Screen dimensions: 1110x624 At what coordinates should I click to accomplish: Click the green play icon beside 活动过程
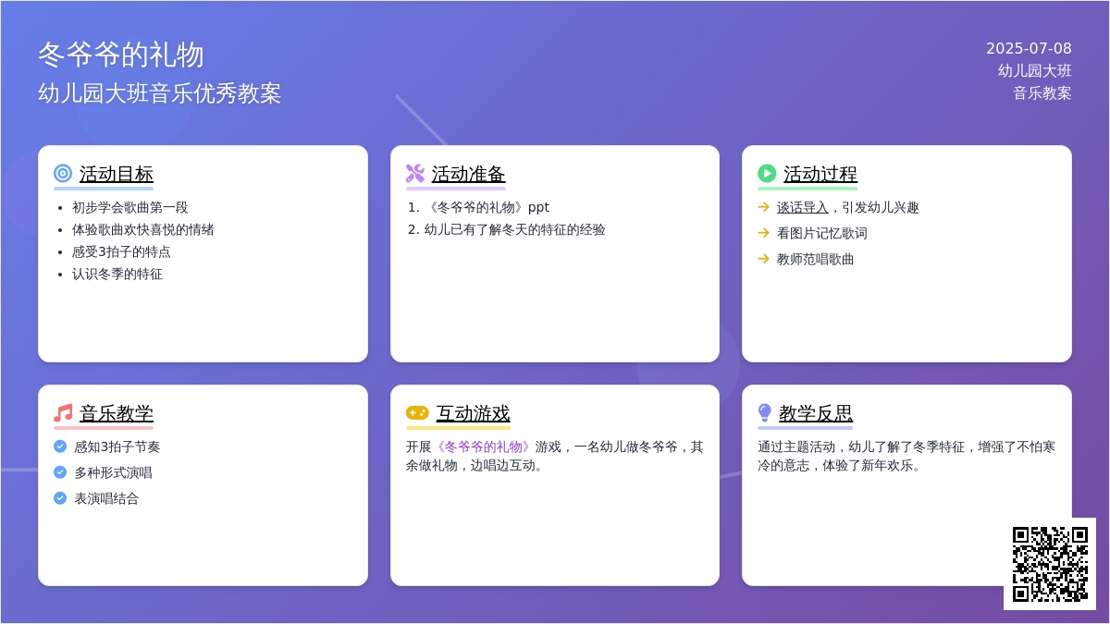coord(767,173)
